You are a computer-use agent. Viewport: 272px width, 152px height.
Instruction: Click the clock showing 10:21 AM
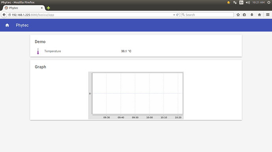pyautogui.click(x=259, y=2)
